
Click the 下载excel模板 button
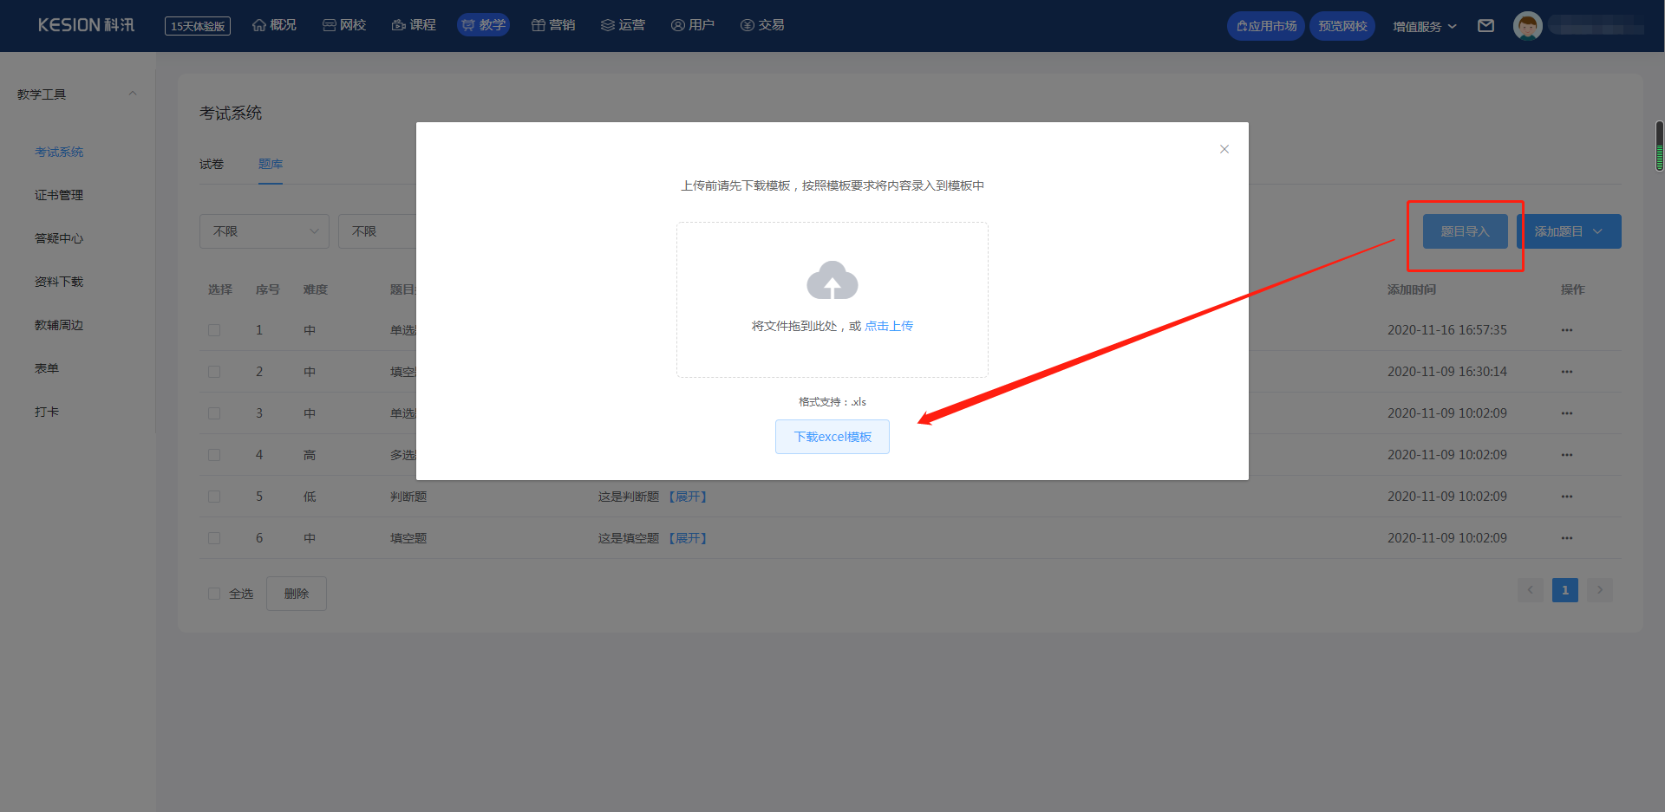832,437
